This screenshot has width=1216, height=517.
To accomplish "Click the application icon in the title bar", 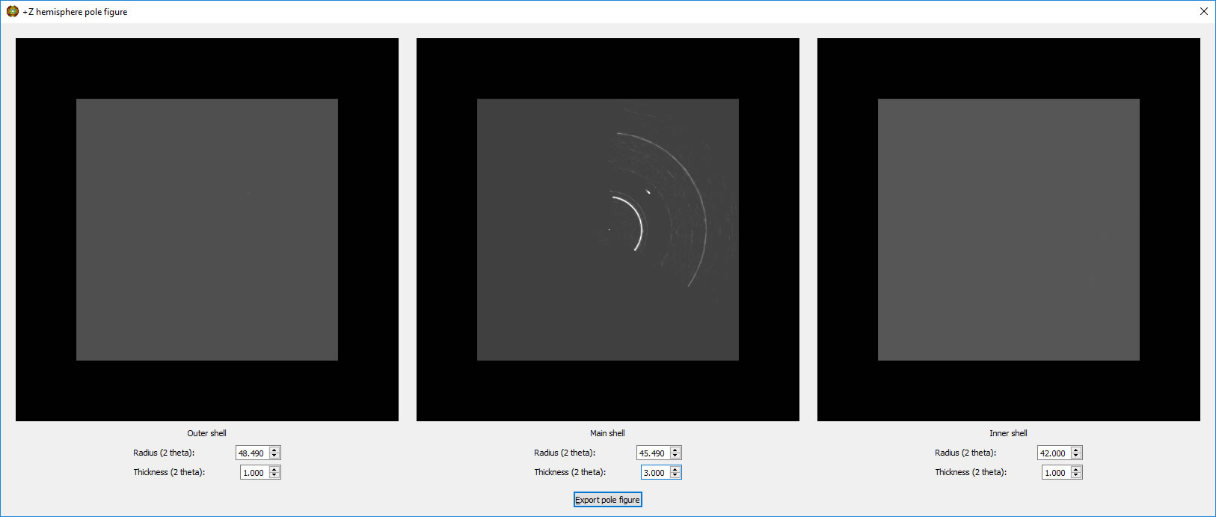I will coord(12,11).
